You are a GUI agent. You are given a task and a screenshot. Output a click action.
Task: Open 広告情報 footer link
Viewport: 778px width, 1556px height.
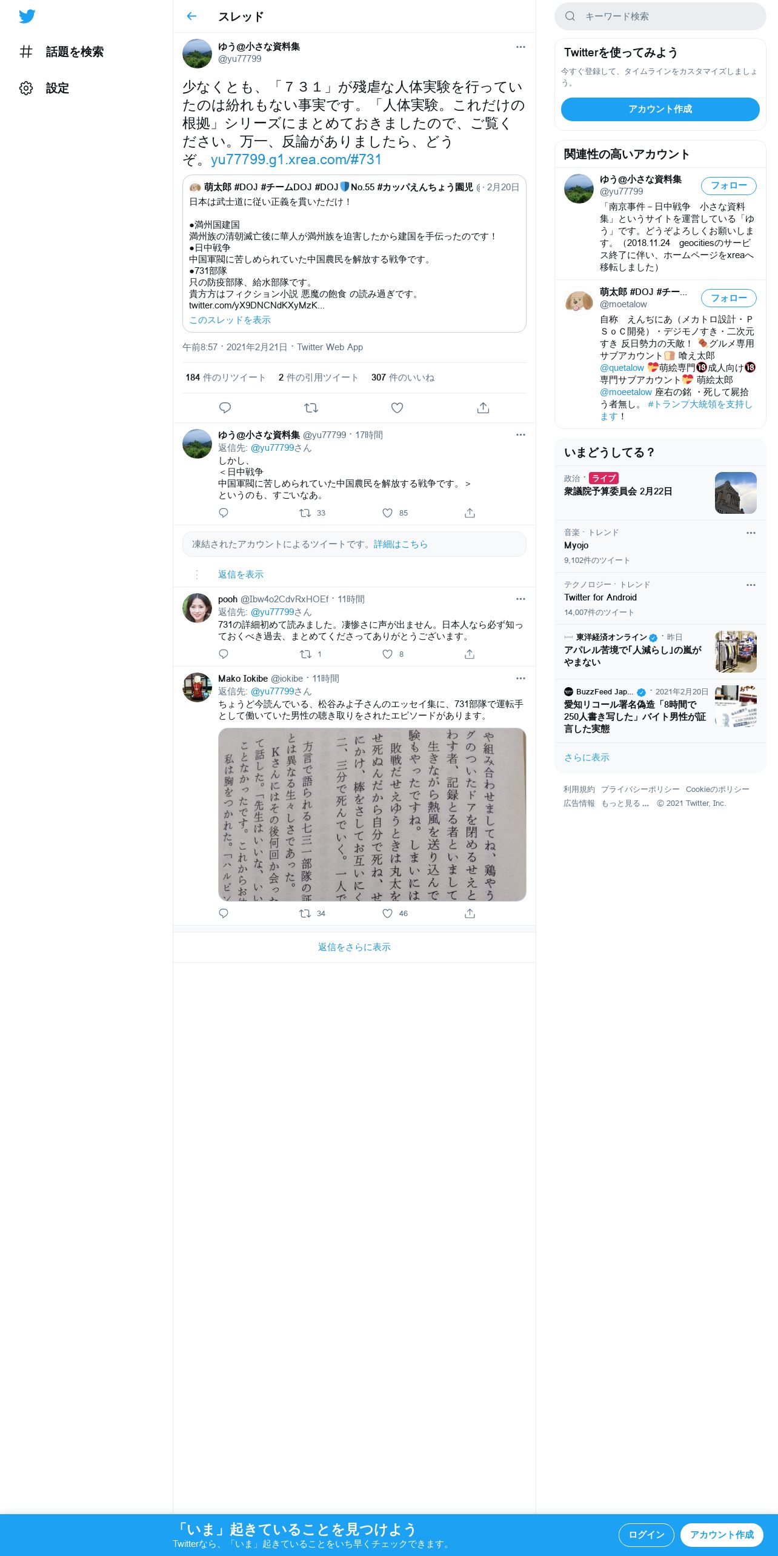579,803
